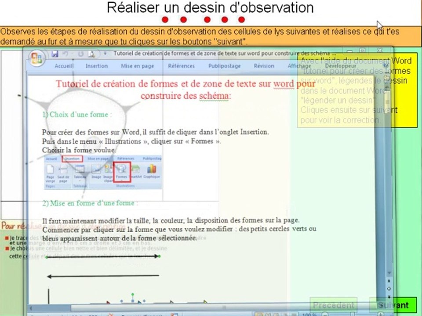Switch to the Mise en page tab
Image resolution: width=422 pixels, height=316 pixels.
click(138, 66)
